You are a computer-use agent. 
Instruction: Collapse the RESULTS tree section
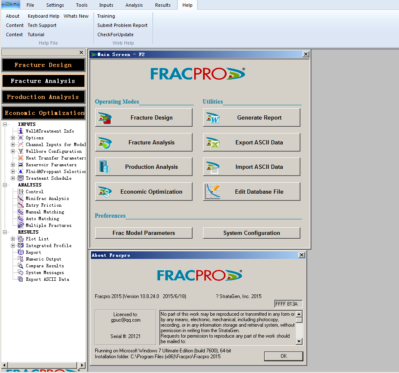click(5, 232)
